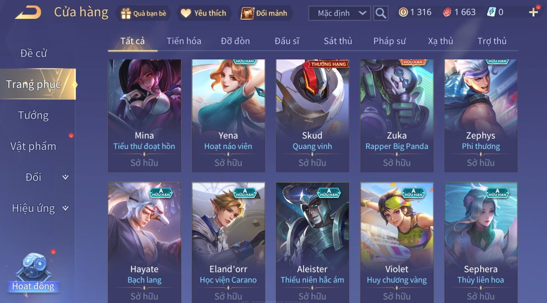Click the back arrow icon
Image resolution: width=547 pixels, height=303 pixels.
[x=28, y=13]
